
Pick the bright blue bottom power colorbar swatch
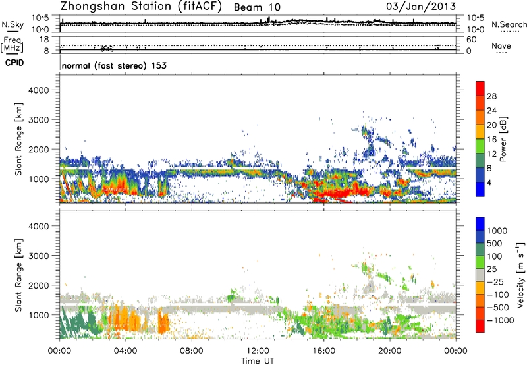[x=480, y=190]
